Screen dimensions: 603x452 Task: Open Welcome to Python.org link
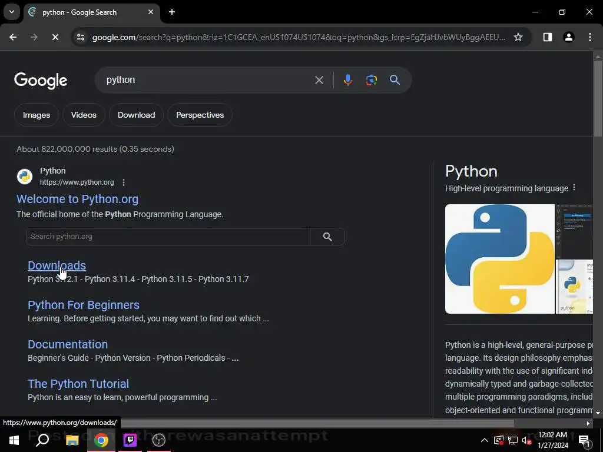[77, 199]
